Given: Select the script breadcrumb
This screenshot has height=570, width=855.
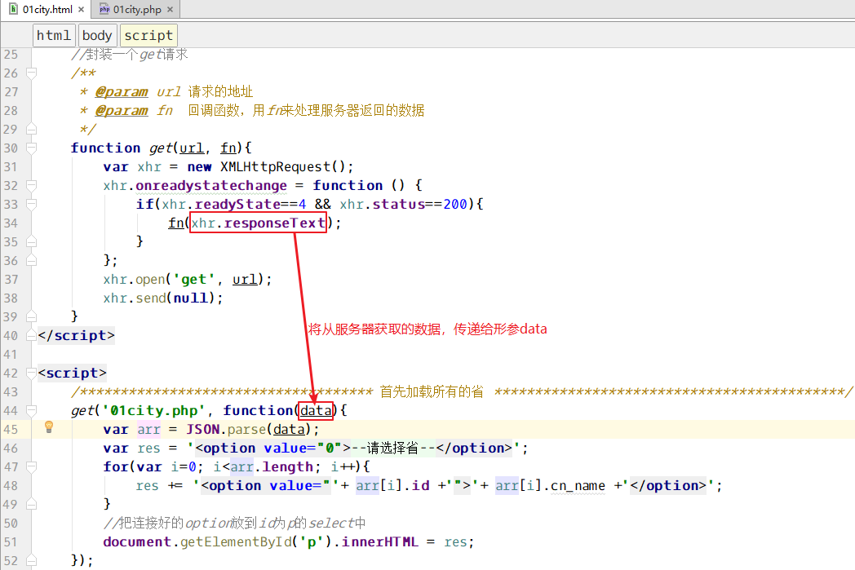Looking at the screenshot, I should tap(148, 35).
